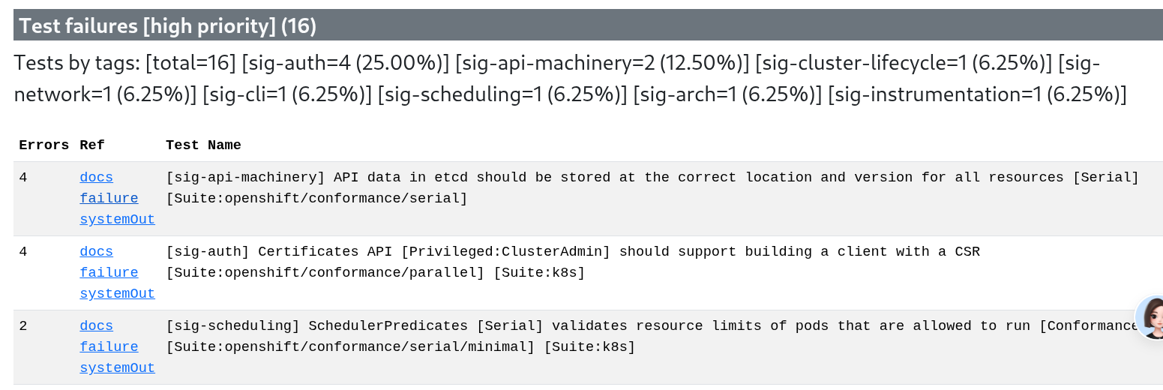The width and height of the screenshot is (1163, 390).
Task: Click the sig-auth Certificates API test name
Action: pyautogui.click(x=572, y=252)
